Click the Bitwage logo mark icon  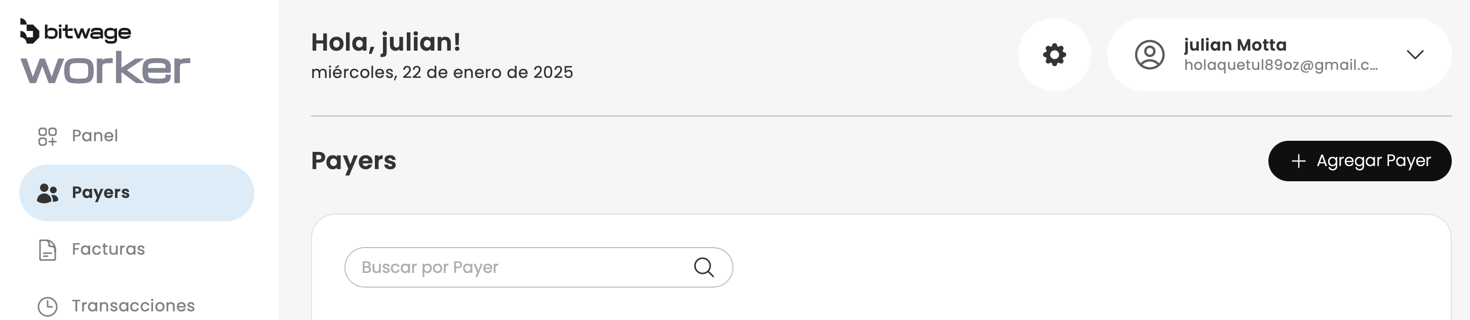29,31
